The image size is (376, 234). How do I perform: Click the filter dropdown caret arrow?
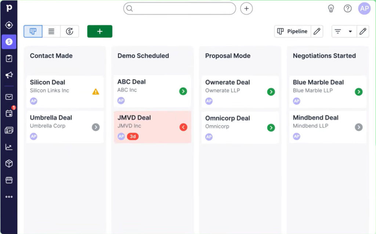350,31
